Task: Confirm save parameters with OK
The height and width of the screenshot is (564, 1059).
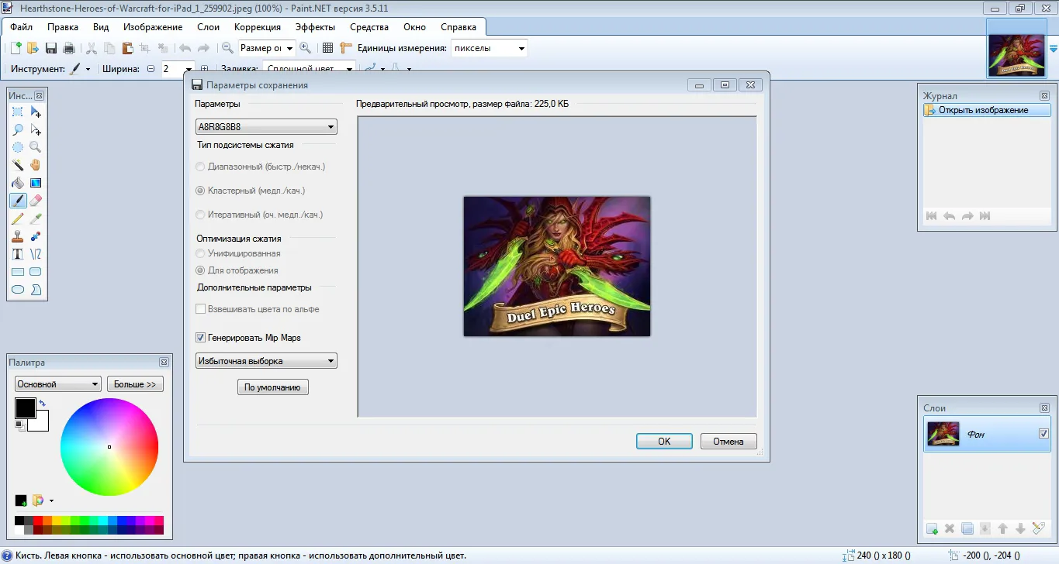Action: (664, 441)
